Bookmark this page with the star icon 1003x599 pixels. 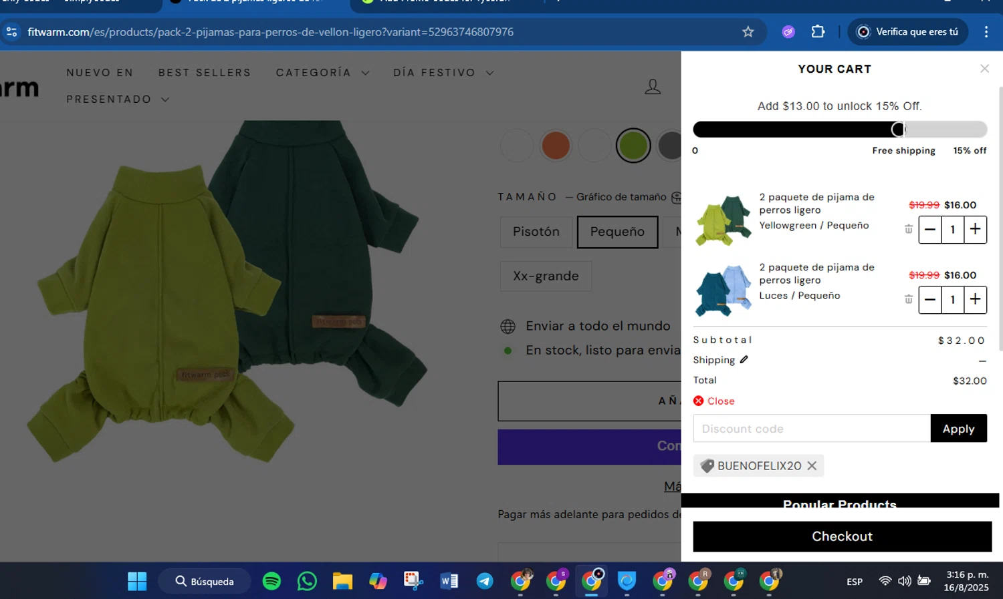(x=748, y=31)
